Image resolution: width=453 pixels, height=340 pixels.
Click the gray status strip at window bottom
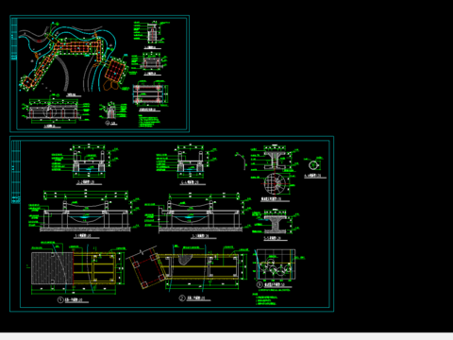point(226,336)
